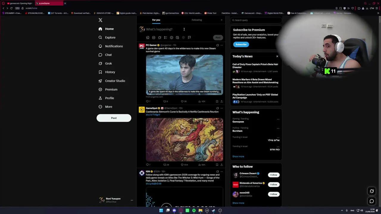The width and height of the screenshot is (381, 214).
Task: Open the PC Gamer article image
Action: 184,75
